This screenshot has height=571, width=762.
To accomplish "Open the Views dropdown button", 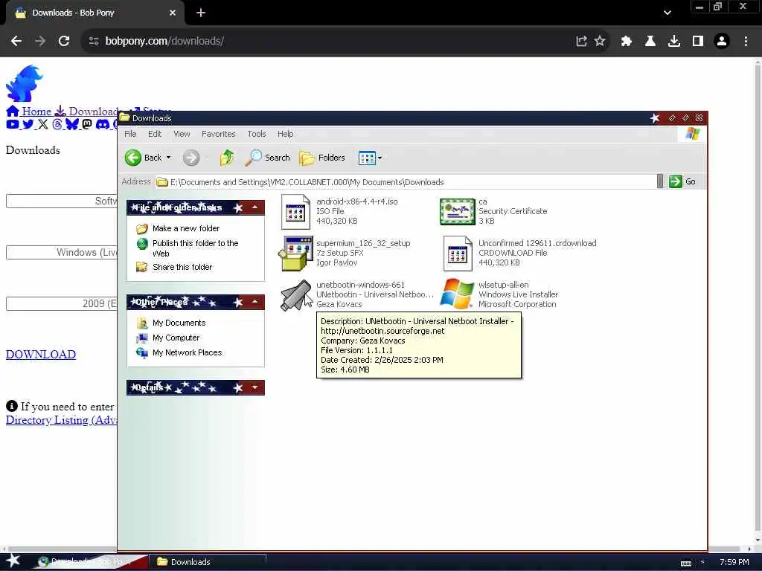I will pos(371,158).
